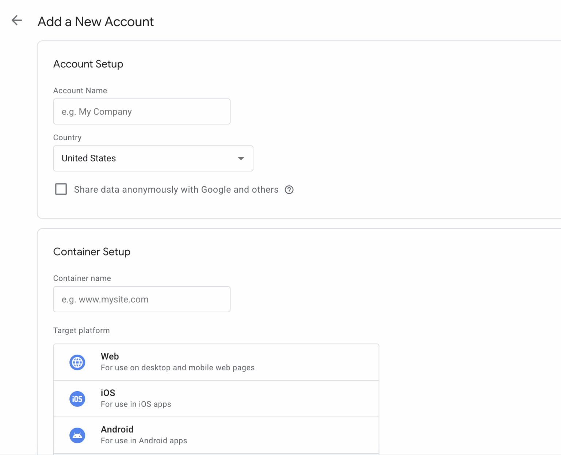The height and width of the screenshot is (455, 561).
Task: Click the Add a New Account heading
Action: 95,22
